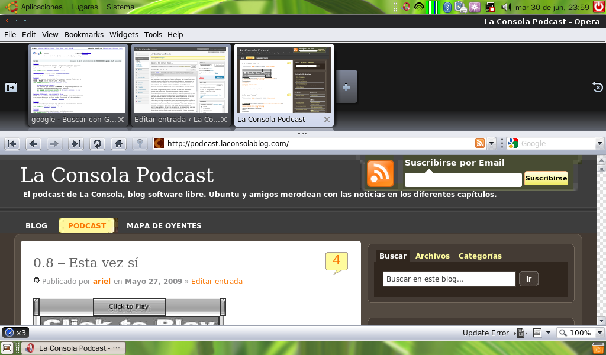Screen dimensions: 606x355
Task: Open the File menu
Action: pyautogui.click(x=10, y=35)
